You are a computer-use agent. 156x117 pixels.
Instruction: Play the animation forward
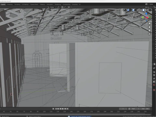[x=63, y=109]
